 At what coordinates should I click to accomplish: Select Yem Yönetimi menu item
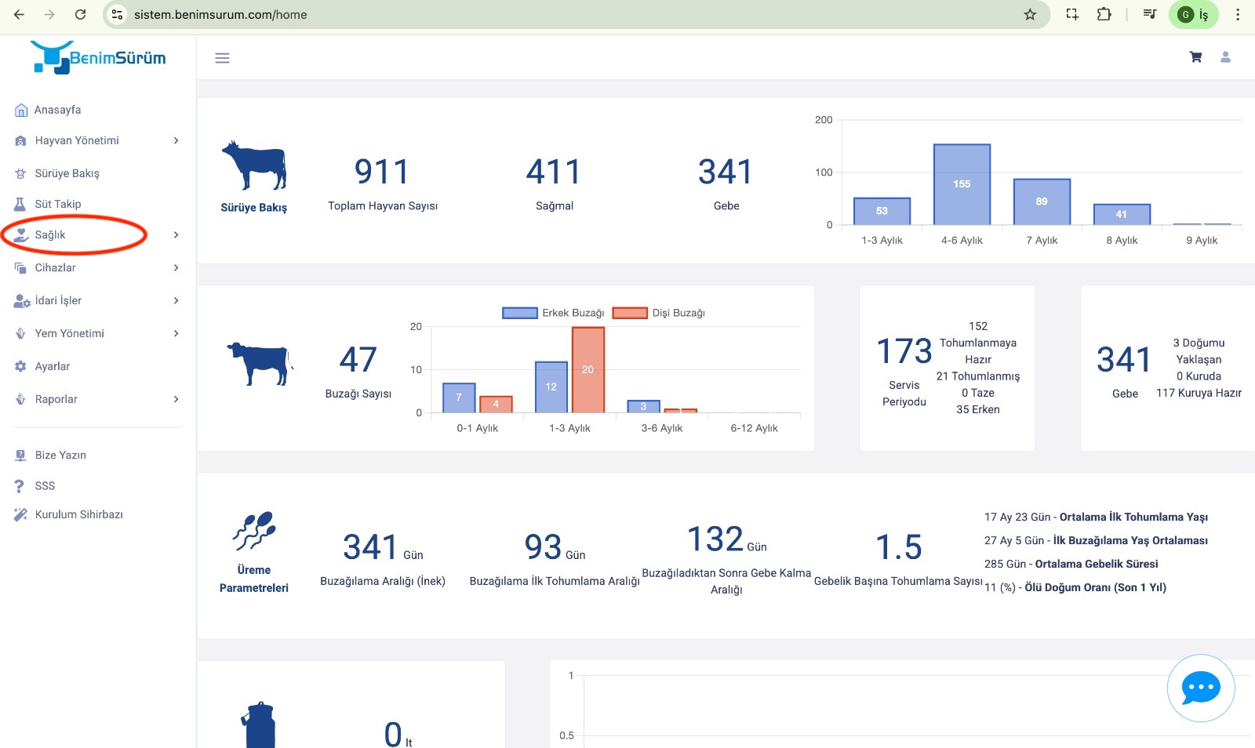[69, 333]
